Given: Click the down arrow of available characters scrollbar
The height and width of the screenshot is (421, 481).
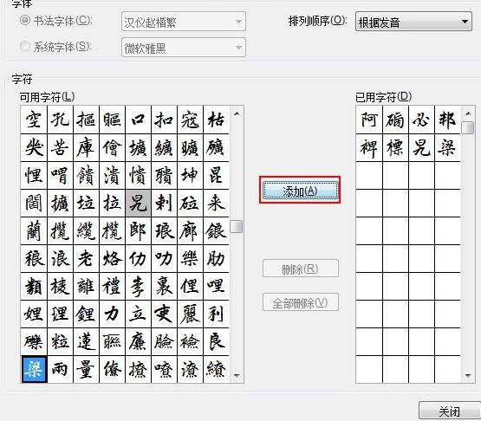Looking at the screenshot, I should (237, 375).
